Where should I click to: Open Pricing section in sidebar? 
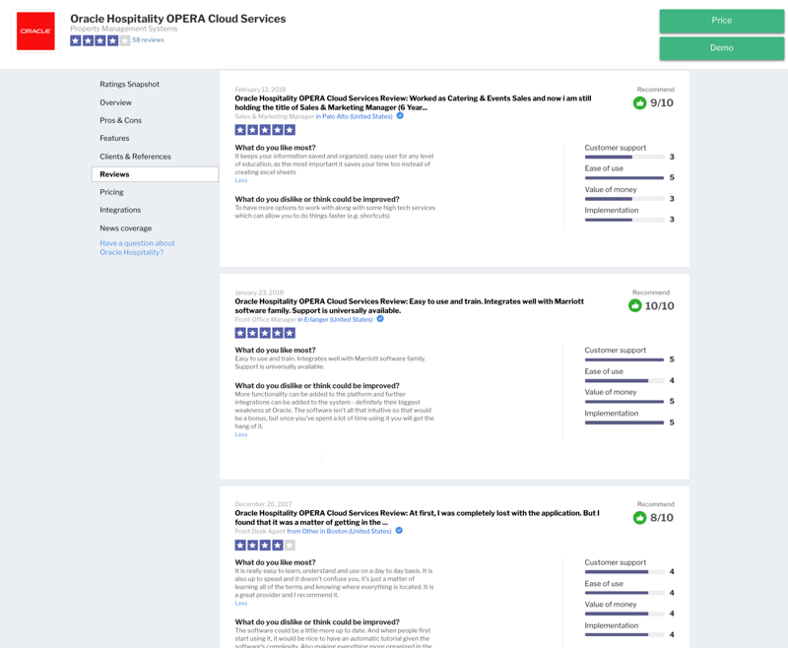[111, 192]
